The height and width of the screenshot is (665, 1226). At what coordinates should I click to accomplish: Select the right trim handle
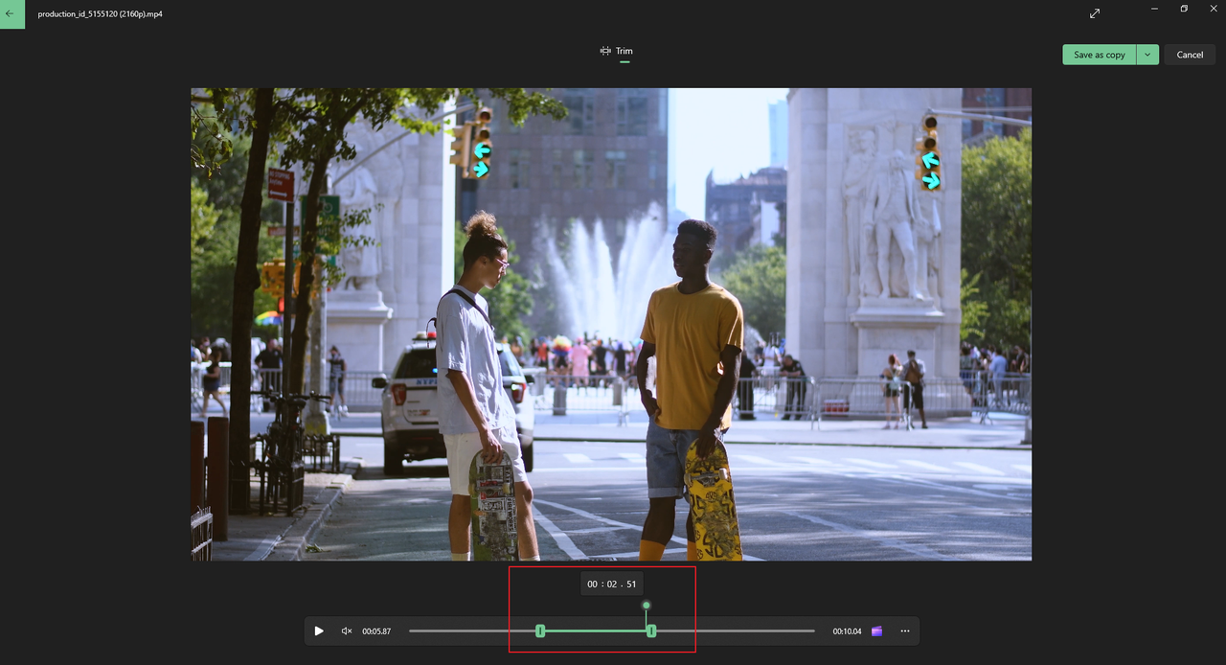[x=651, y=631]
